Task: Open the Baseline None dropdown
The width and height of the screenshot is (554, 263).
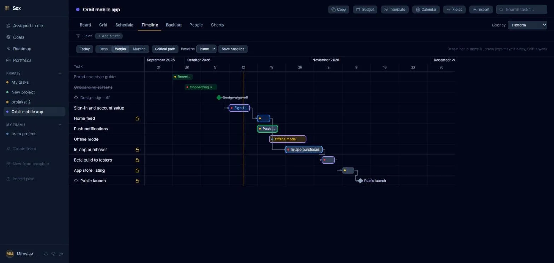Action: pos(206,49)
